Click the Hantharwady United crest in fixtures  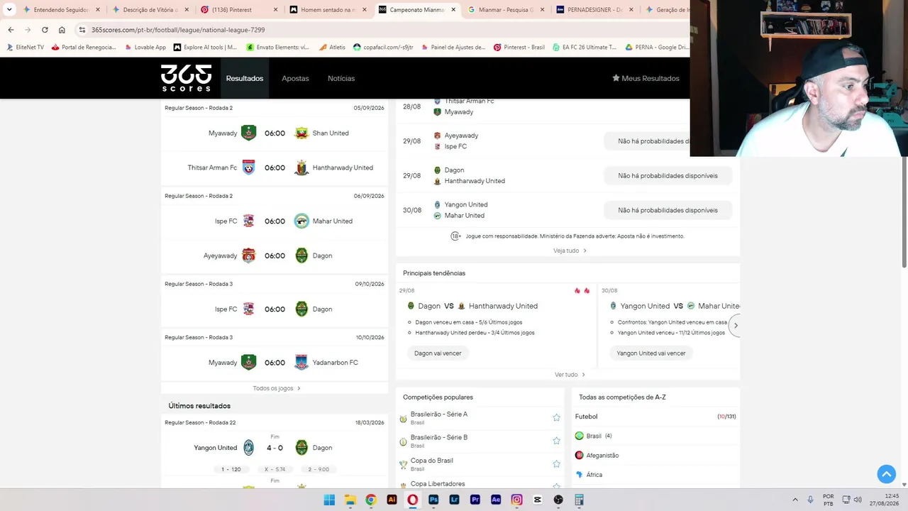[x=301, y=167]
